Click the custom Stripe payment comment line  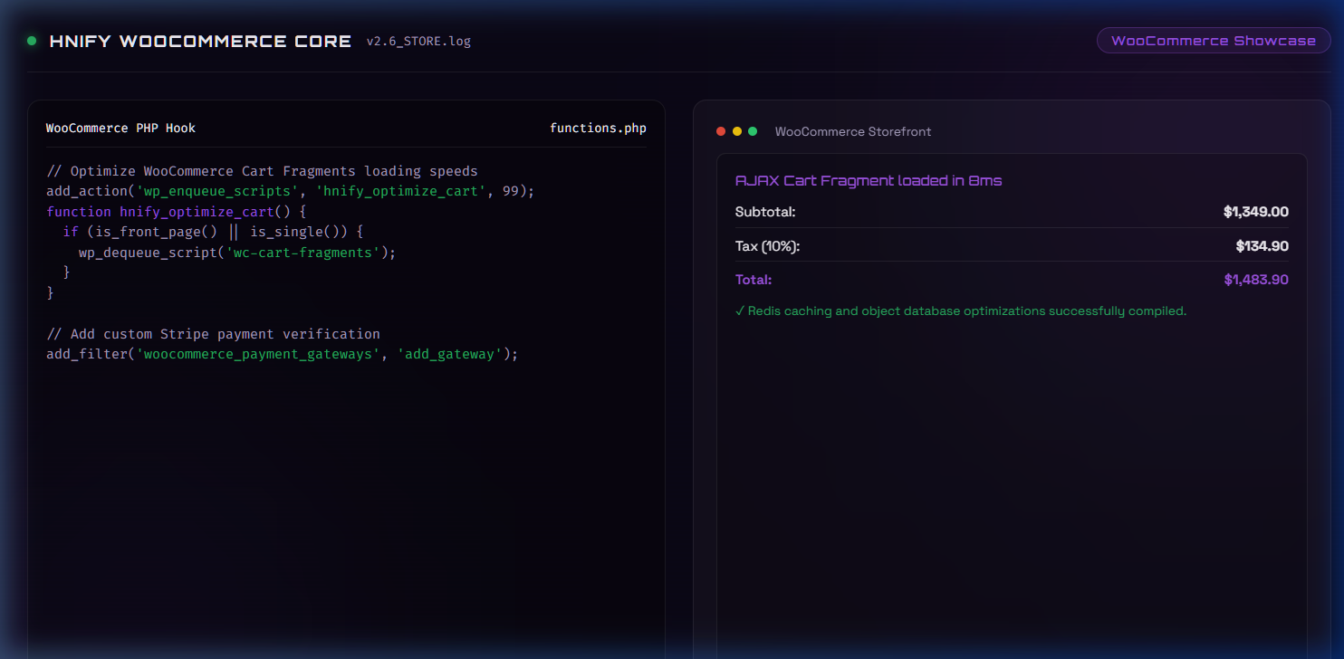click(x=213, y=334)
